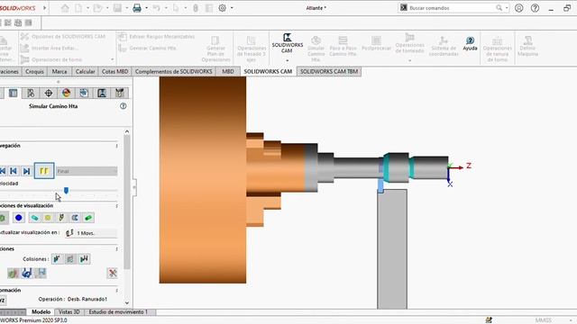Screen dimensions: 577x324
Task: Click Operaciones de ranura de torno button
Action: coord(497,49)
